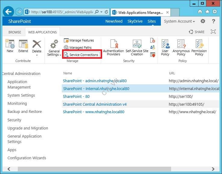Open Apps in the sidebar
The height and width of the screenshot is (174, 222).
(12, 150)
